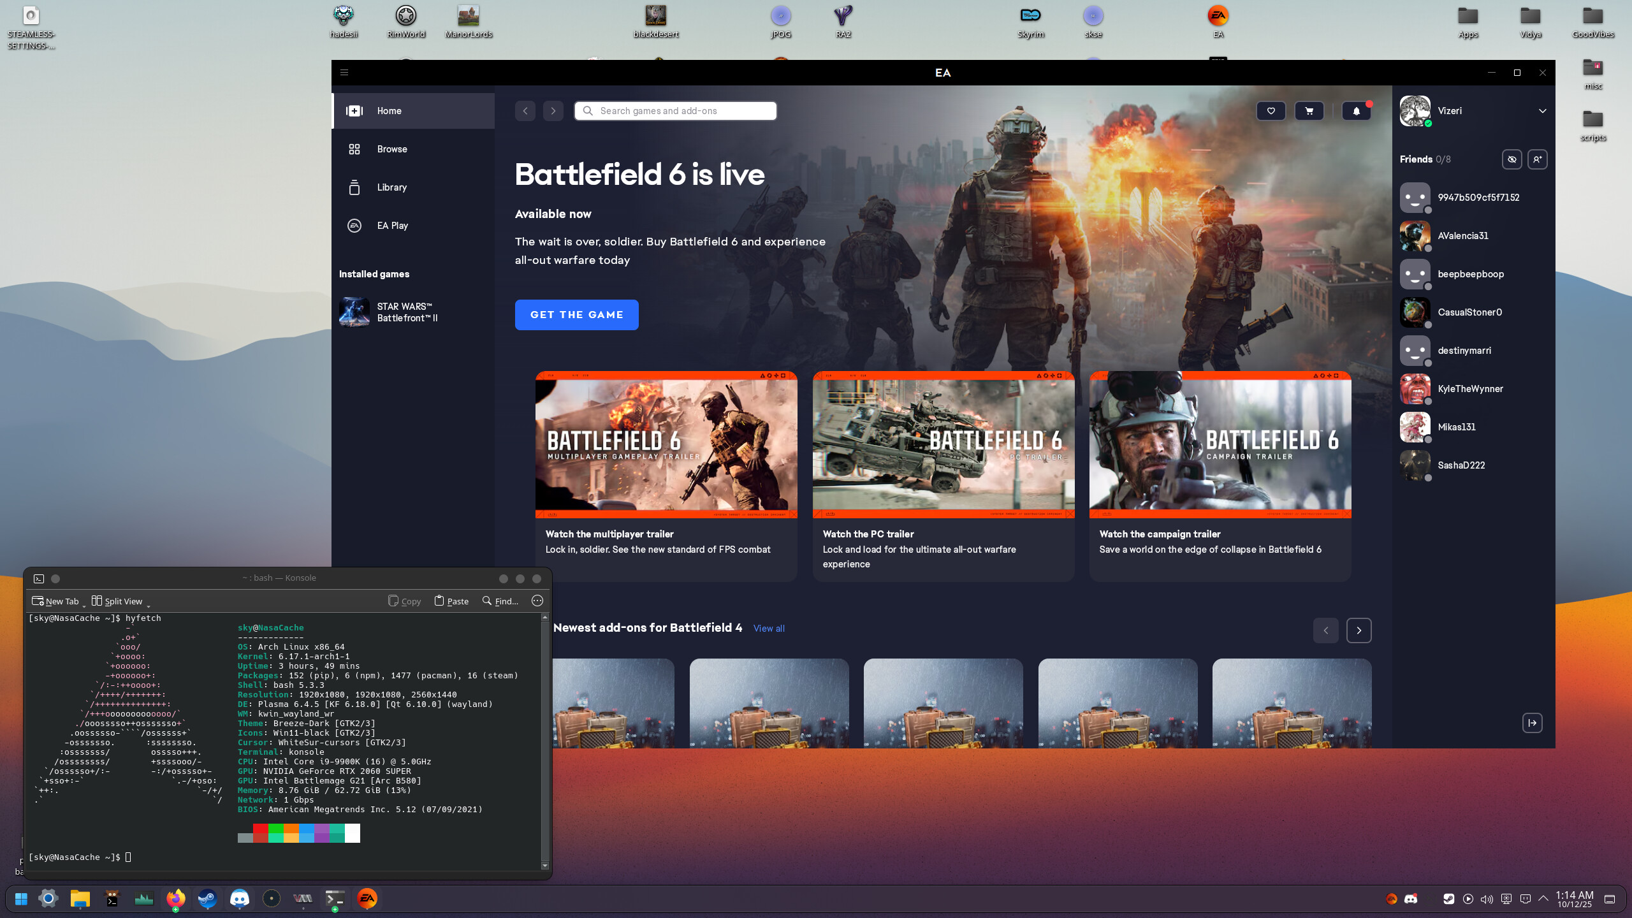Open the EA hamburger menu
This screenshot has width=1632, height=918.
point(344,73)
